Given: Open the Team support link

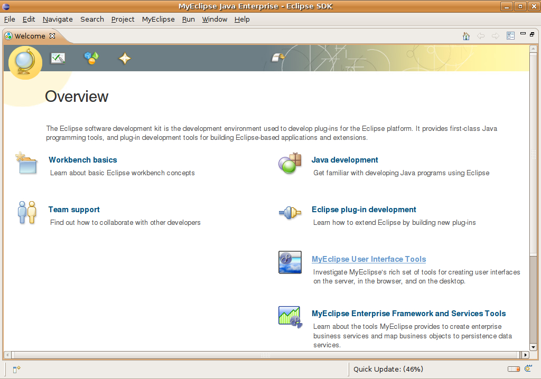Looking at the screenshot, I should pos(74,210).
